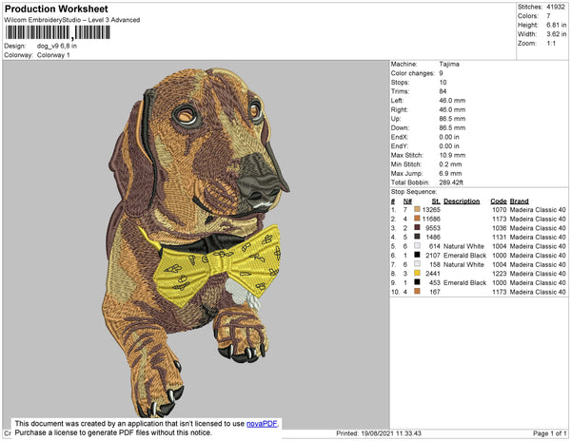Screen dimensions: 571x441
Task: Click the Down value '86.5 mm'
Action: tap(452, 128)
